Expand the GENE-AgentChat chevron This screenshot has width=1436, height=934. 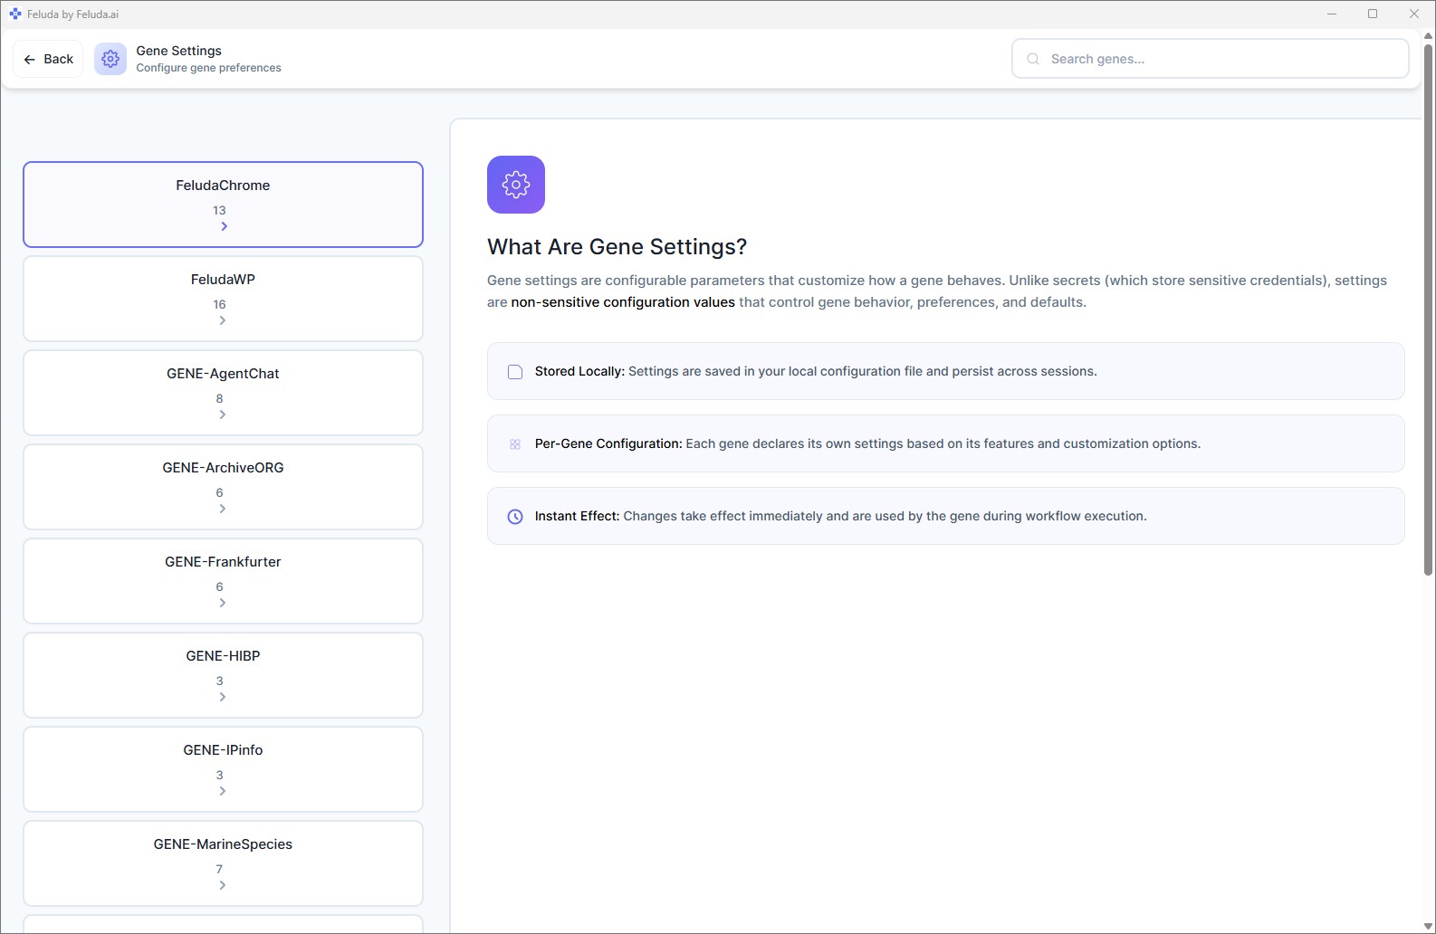pos(223,415)
